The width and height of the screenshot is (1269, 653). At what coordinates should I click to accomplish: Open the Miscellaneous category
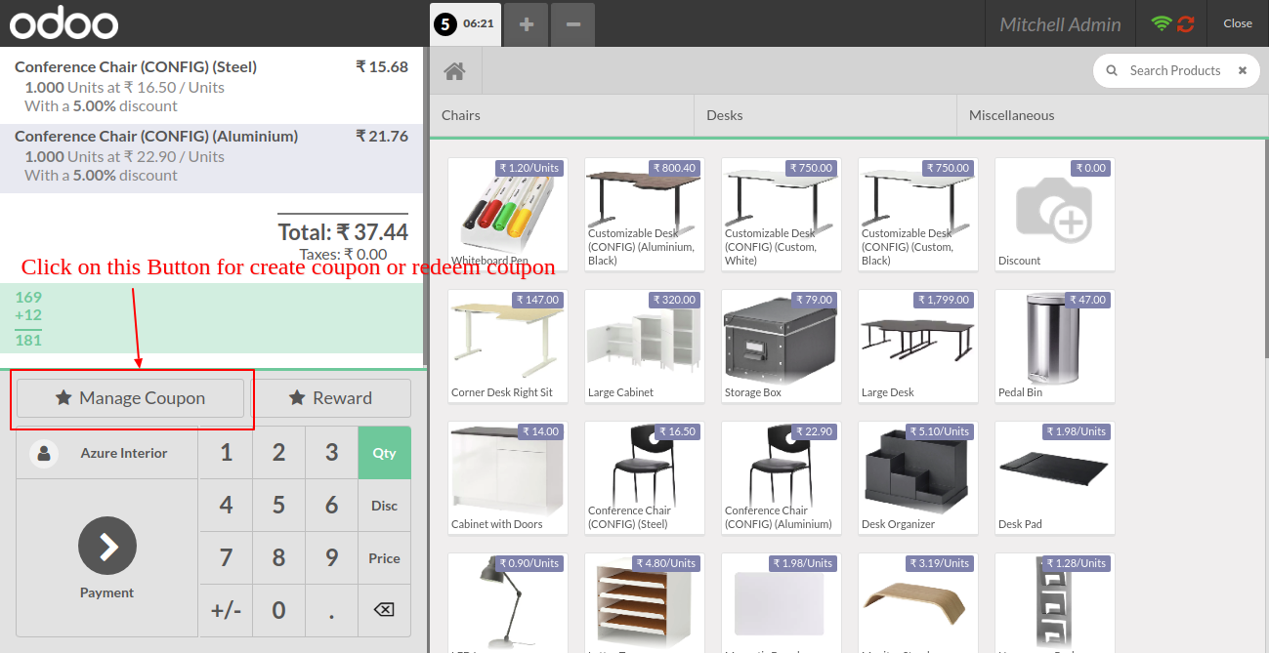1113,115
